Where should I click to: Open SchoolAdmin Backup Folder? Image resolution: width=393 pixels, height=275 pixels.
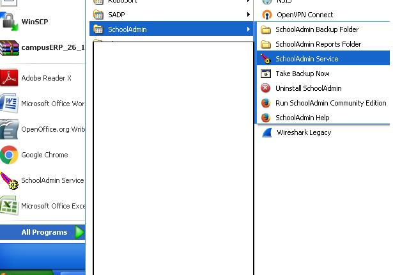(316, 29)
